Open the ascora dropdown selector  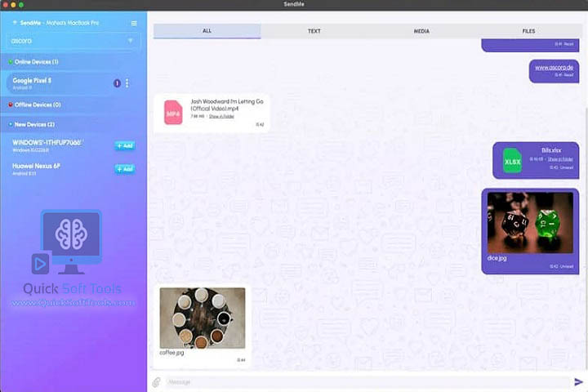(x=72, y=41)
